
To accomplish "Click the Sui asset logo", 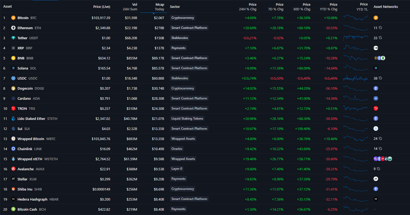I will [13, 129].
